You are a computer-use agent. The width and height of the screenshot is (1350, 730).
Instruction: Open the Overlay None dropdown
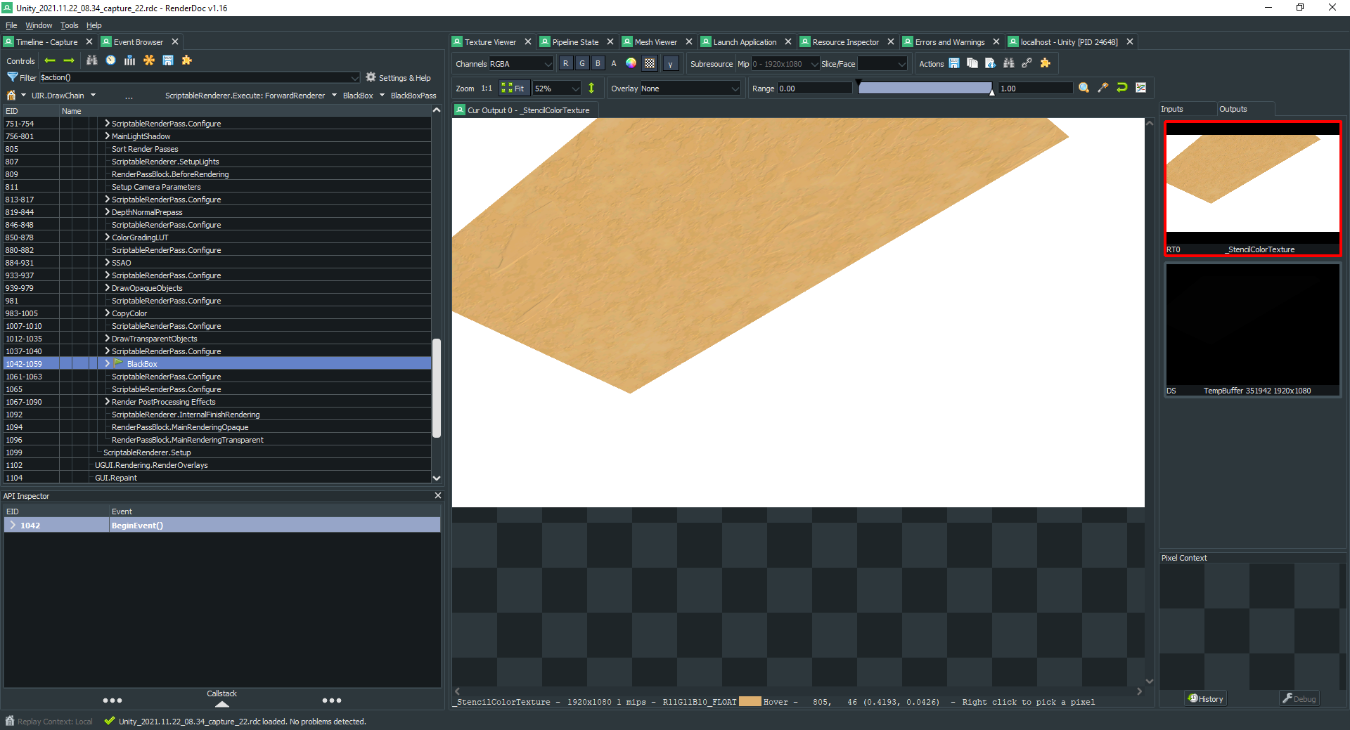[x=689, y=89]
